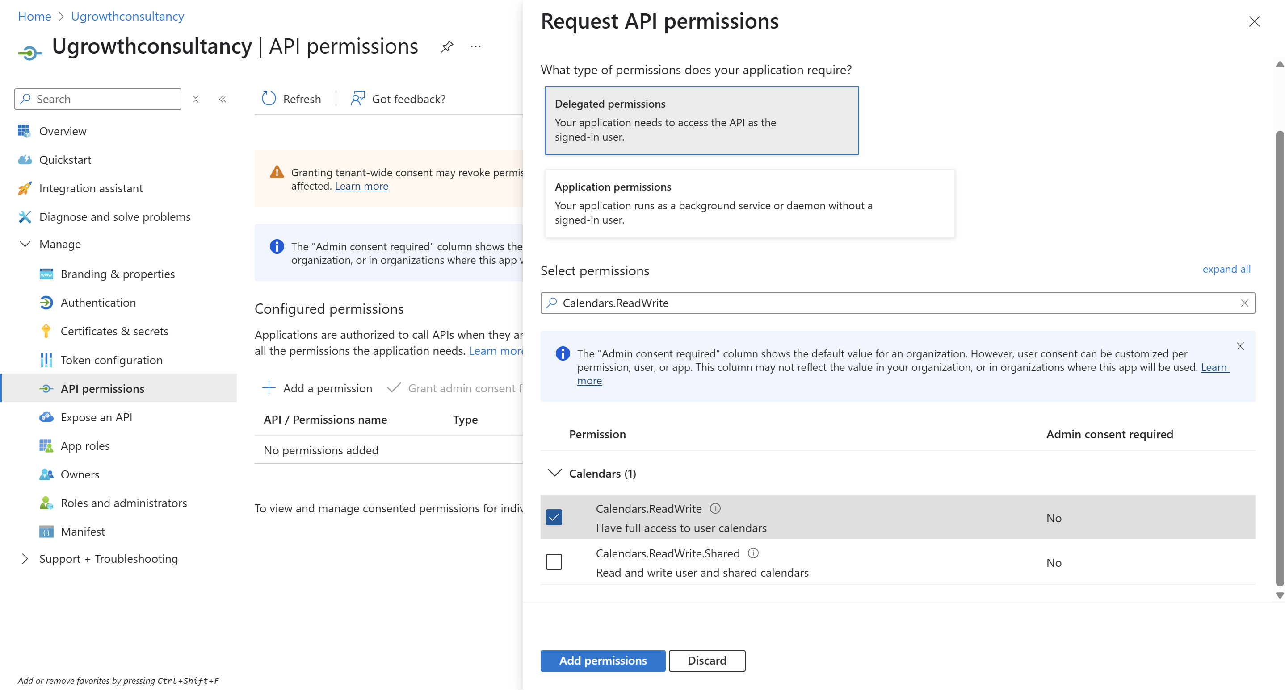Enable the Calendars.ReadWrite.Shared permission

(554, 561)
